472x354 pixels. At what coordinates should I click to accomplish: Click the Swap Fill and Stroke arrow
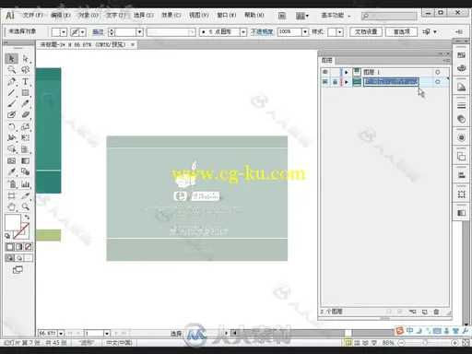point(27,217)
